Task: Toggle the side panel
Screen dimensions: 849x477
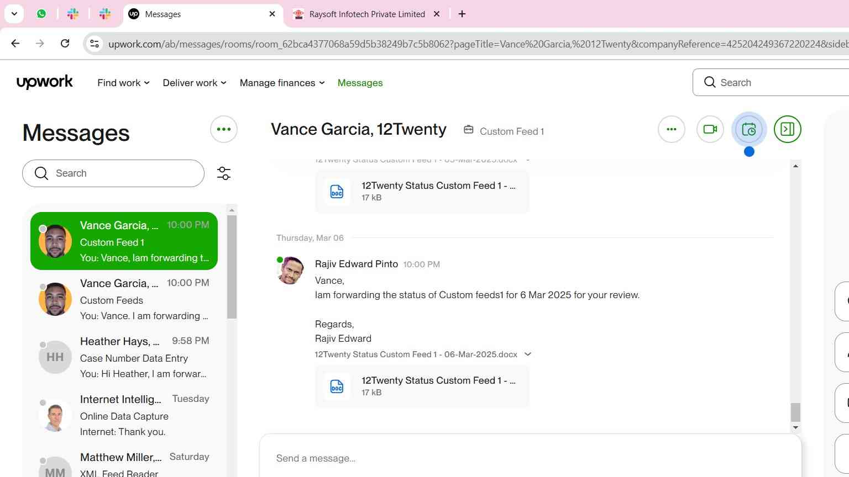Action: point(788,129)
